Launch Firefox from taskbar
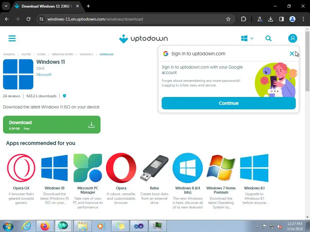This screenshot has width=310, height=232. [45, 226]
